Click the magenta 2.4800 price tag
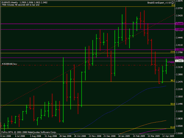 tap(179, 29)
